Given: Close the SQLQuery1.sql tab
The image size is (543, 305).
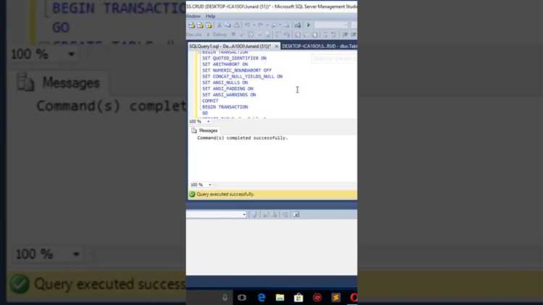Looking at the screenshot, I should pyautogui.click(x=277, y=46).
